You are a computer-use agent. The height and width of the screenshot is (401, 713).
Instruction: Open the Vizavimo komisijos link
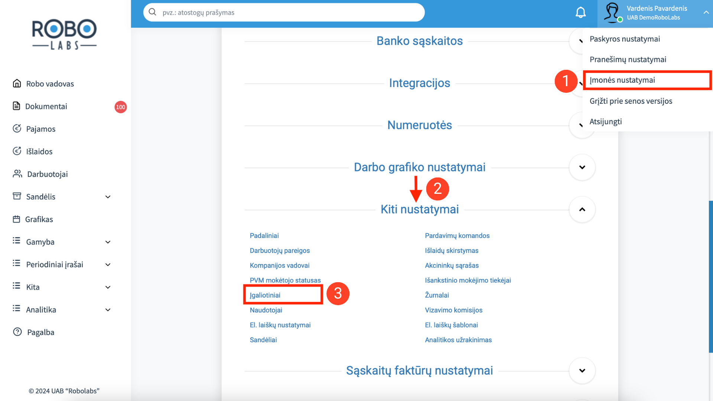(453, 310)
